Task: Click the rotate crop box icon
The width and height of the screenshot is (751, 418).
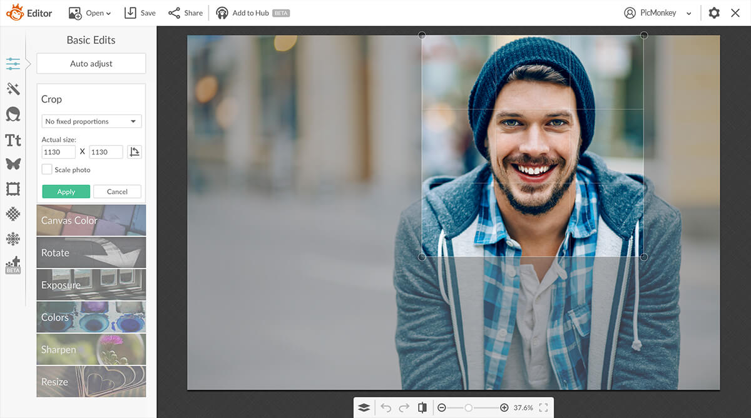Action: click(135, 151)
